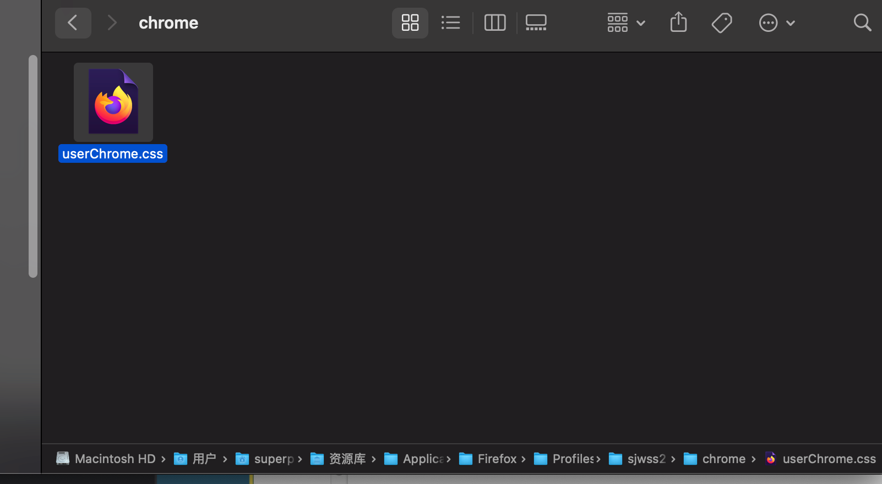Click the Edit Tags icon
Screen dimensions: 882x484
(721, 23)
